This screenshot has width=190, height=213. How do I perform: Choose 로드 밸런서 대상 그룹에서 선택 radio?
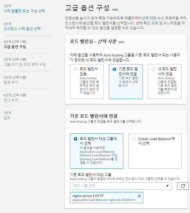(76, 139)
